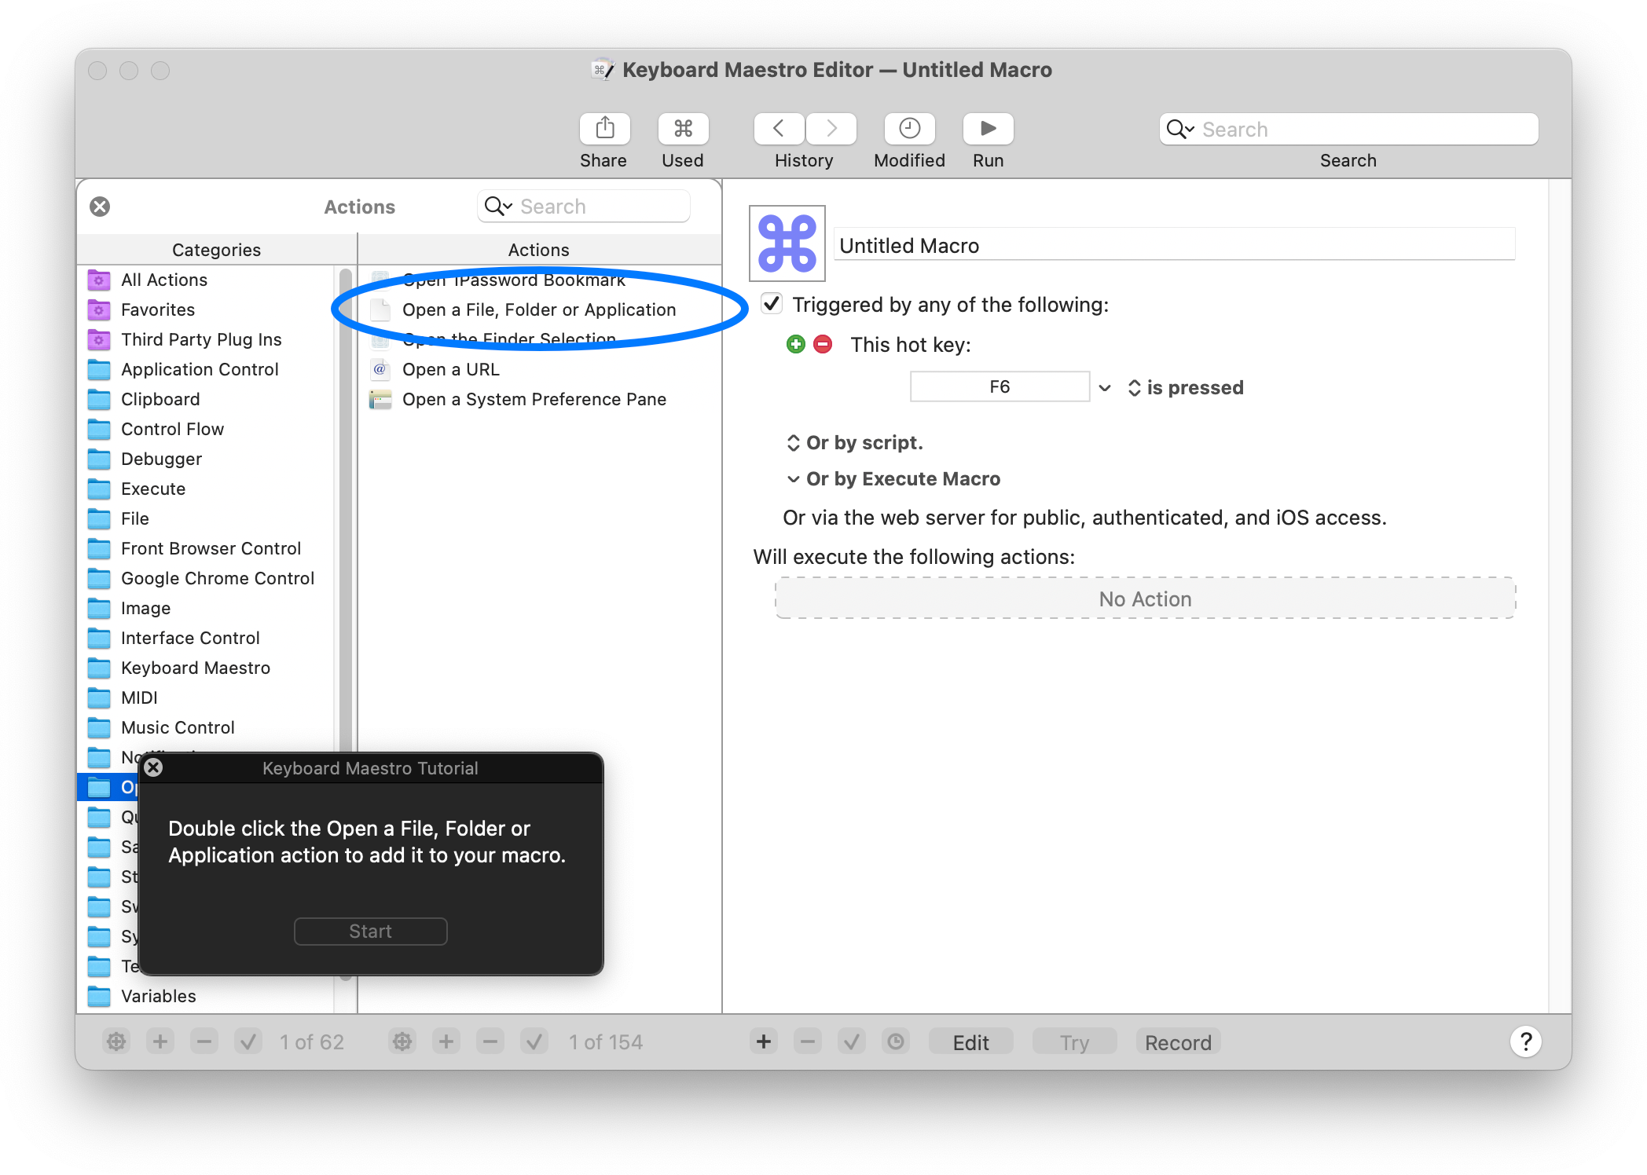Delete the selected macro group

tap(204, 1041)
